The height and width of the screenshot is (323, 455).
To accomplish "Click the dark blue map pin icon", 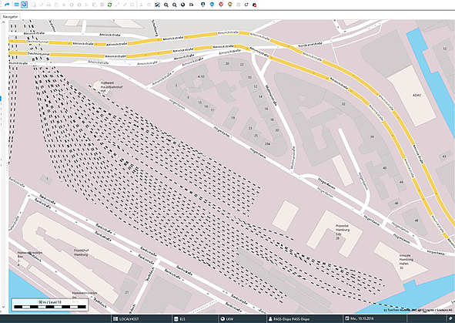I will click(202, 5).
